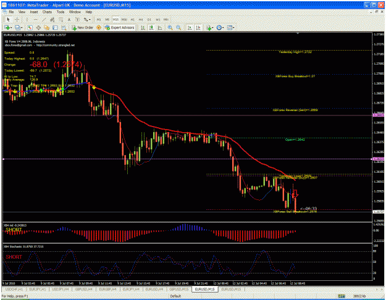Screen dimensions: 386x300
Task: Open the Data Window panel
Action: [38, 28]
